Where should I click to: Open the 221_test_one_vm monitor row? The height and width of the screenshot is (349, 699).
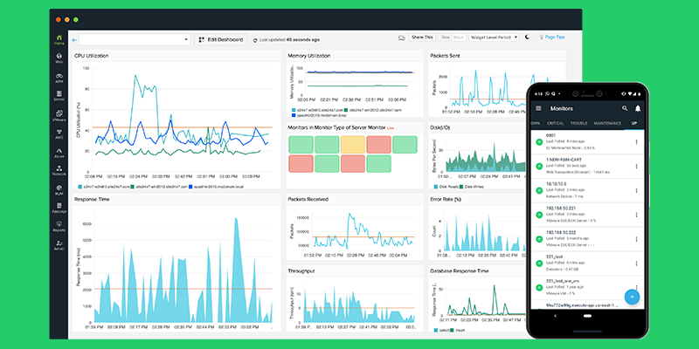click(x=586, y=288)
